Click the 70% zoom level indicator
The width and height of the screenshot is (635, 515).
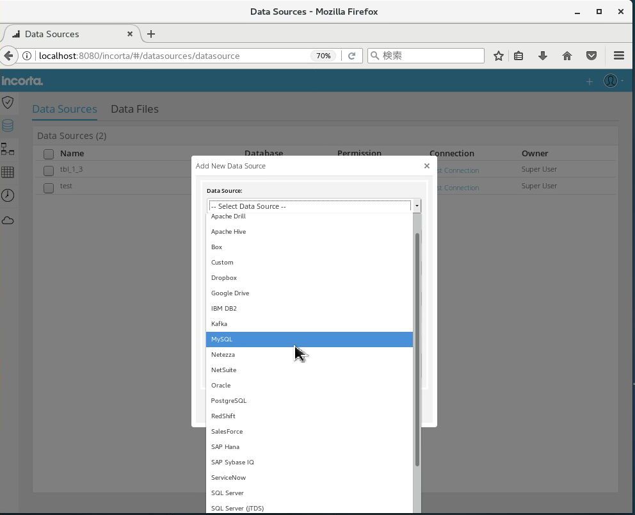323,56
